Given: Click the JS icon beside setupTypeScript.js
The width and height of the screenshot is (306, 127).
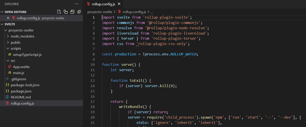Looking at the screenshot, I should tap(9, 55).
